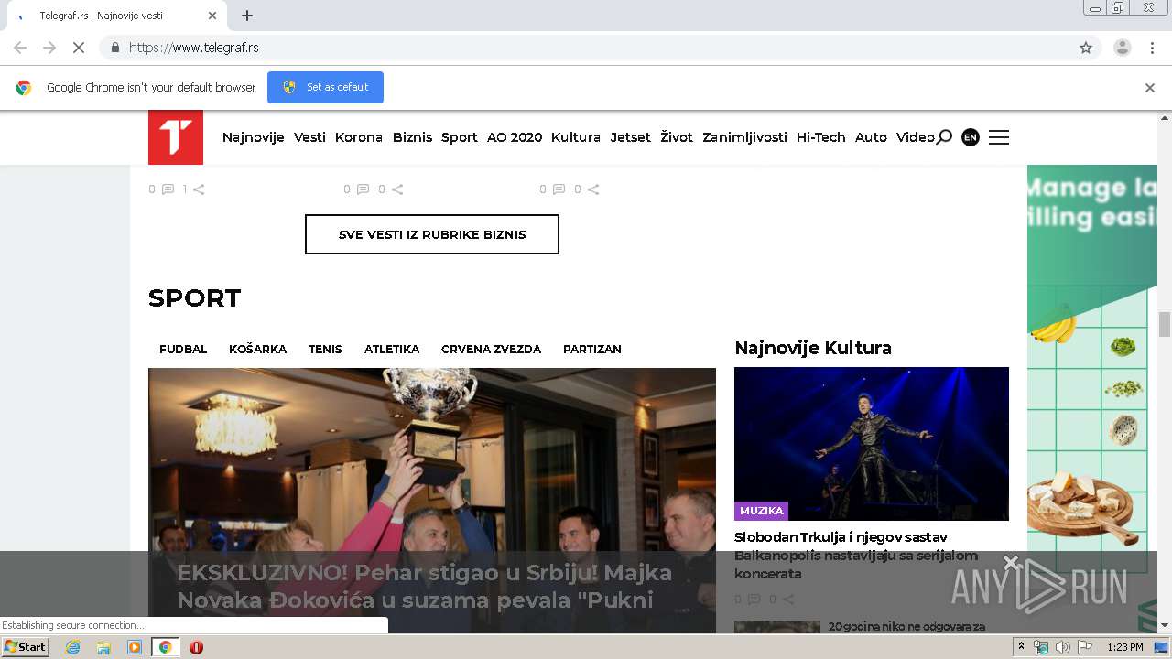Select Crvena Zvezda subcategory
Viewport: 1172px width, 659px height.
[x=491, y=349]
